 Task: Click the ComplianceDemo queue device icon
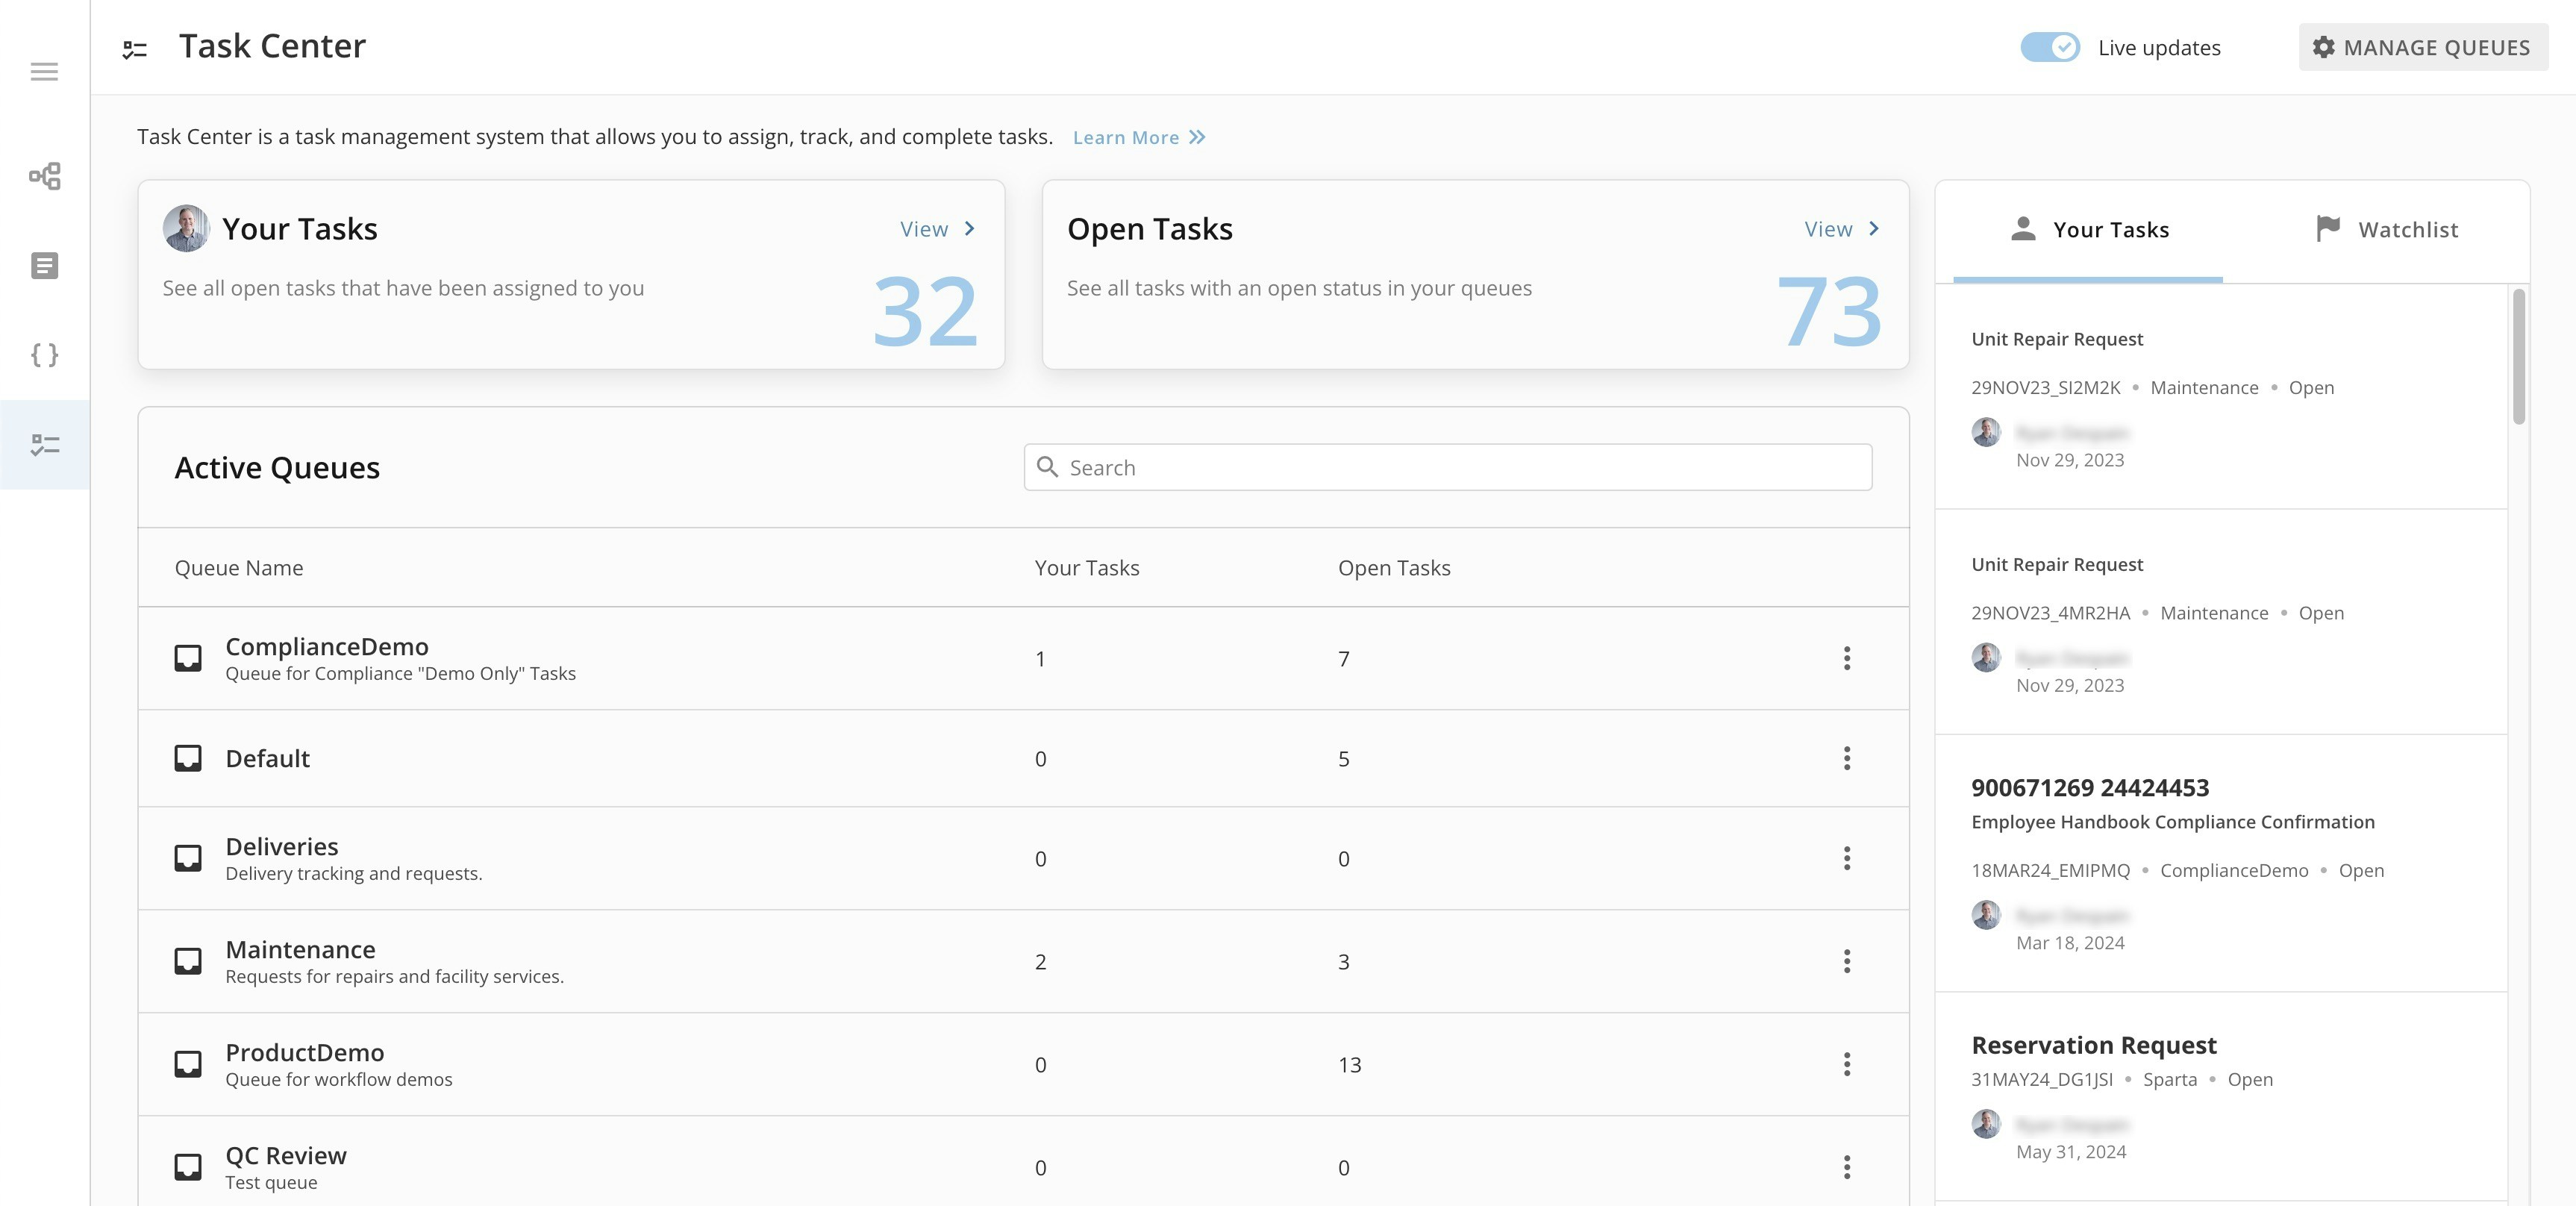(188, 658)
